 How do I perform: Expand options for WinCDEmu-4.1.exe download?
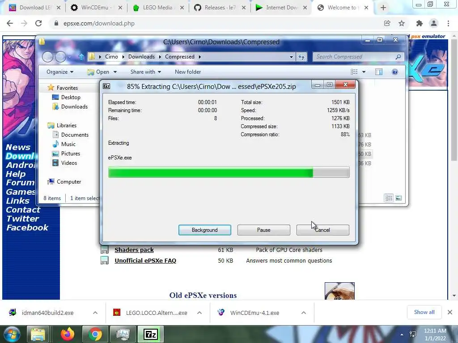[304, 313]
